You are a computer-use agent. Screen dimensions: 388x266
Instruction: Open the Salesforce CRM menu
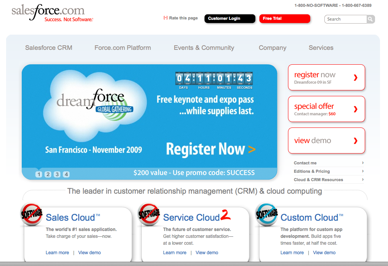click(49, 48)
